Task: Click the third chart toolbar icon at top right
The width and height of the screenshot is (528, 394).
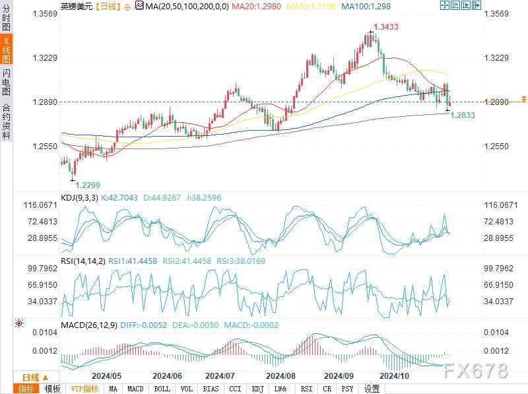Action: (x=466, y=5)
